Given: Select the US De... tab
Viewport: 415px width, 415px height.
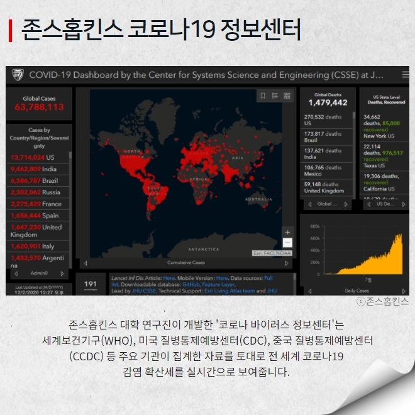Looking at the screenshot, I should click(385, 204).
